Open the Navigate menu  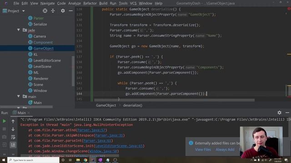(x=47, y=3)
